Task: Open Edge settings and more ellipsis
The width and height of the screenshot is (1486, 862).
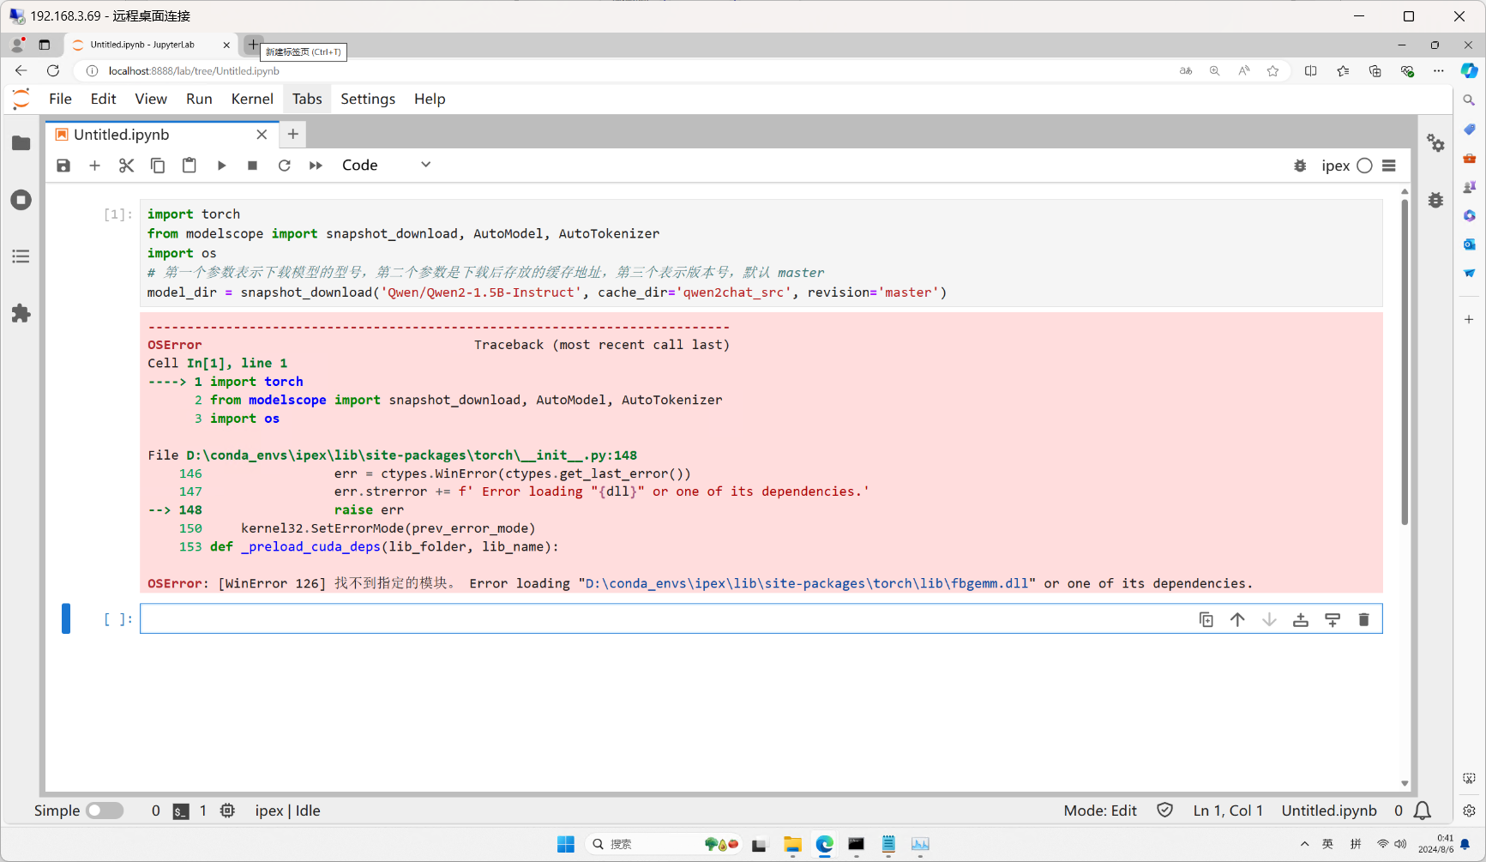Action: click(x=1438, y=71)
